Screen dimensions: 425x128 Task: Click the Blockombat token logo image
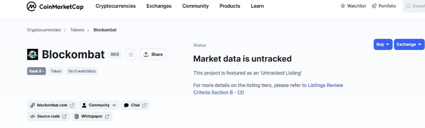33,54
